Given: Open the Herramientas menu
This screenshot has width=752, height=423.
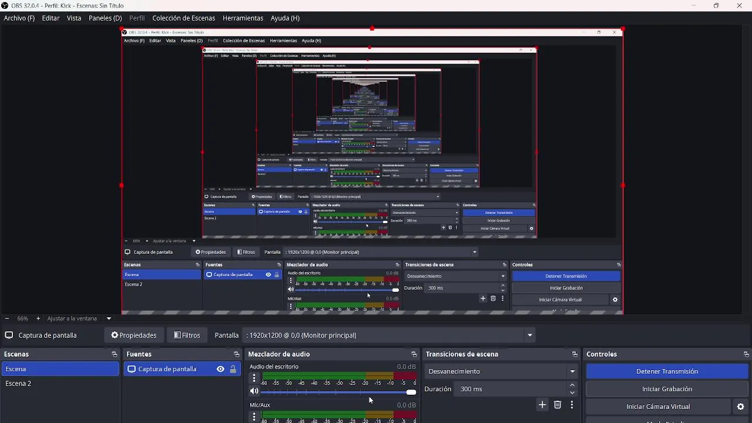Looking at the screenshot, I should (x=243, y=18).
